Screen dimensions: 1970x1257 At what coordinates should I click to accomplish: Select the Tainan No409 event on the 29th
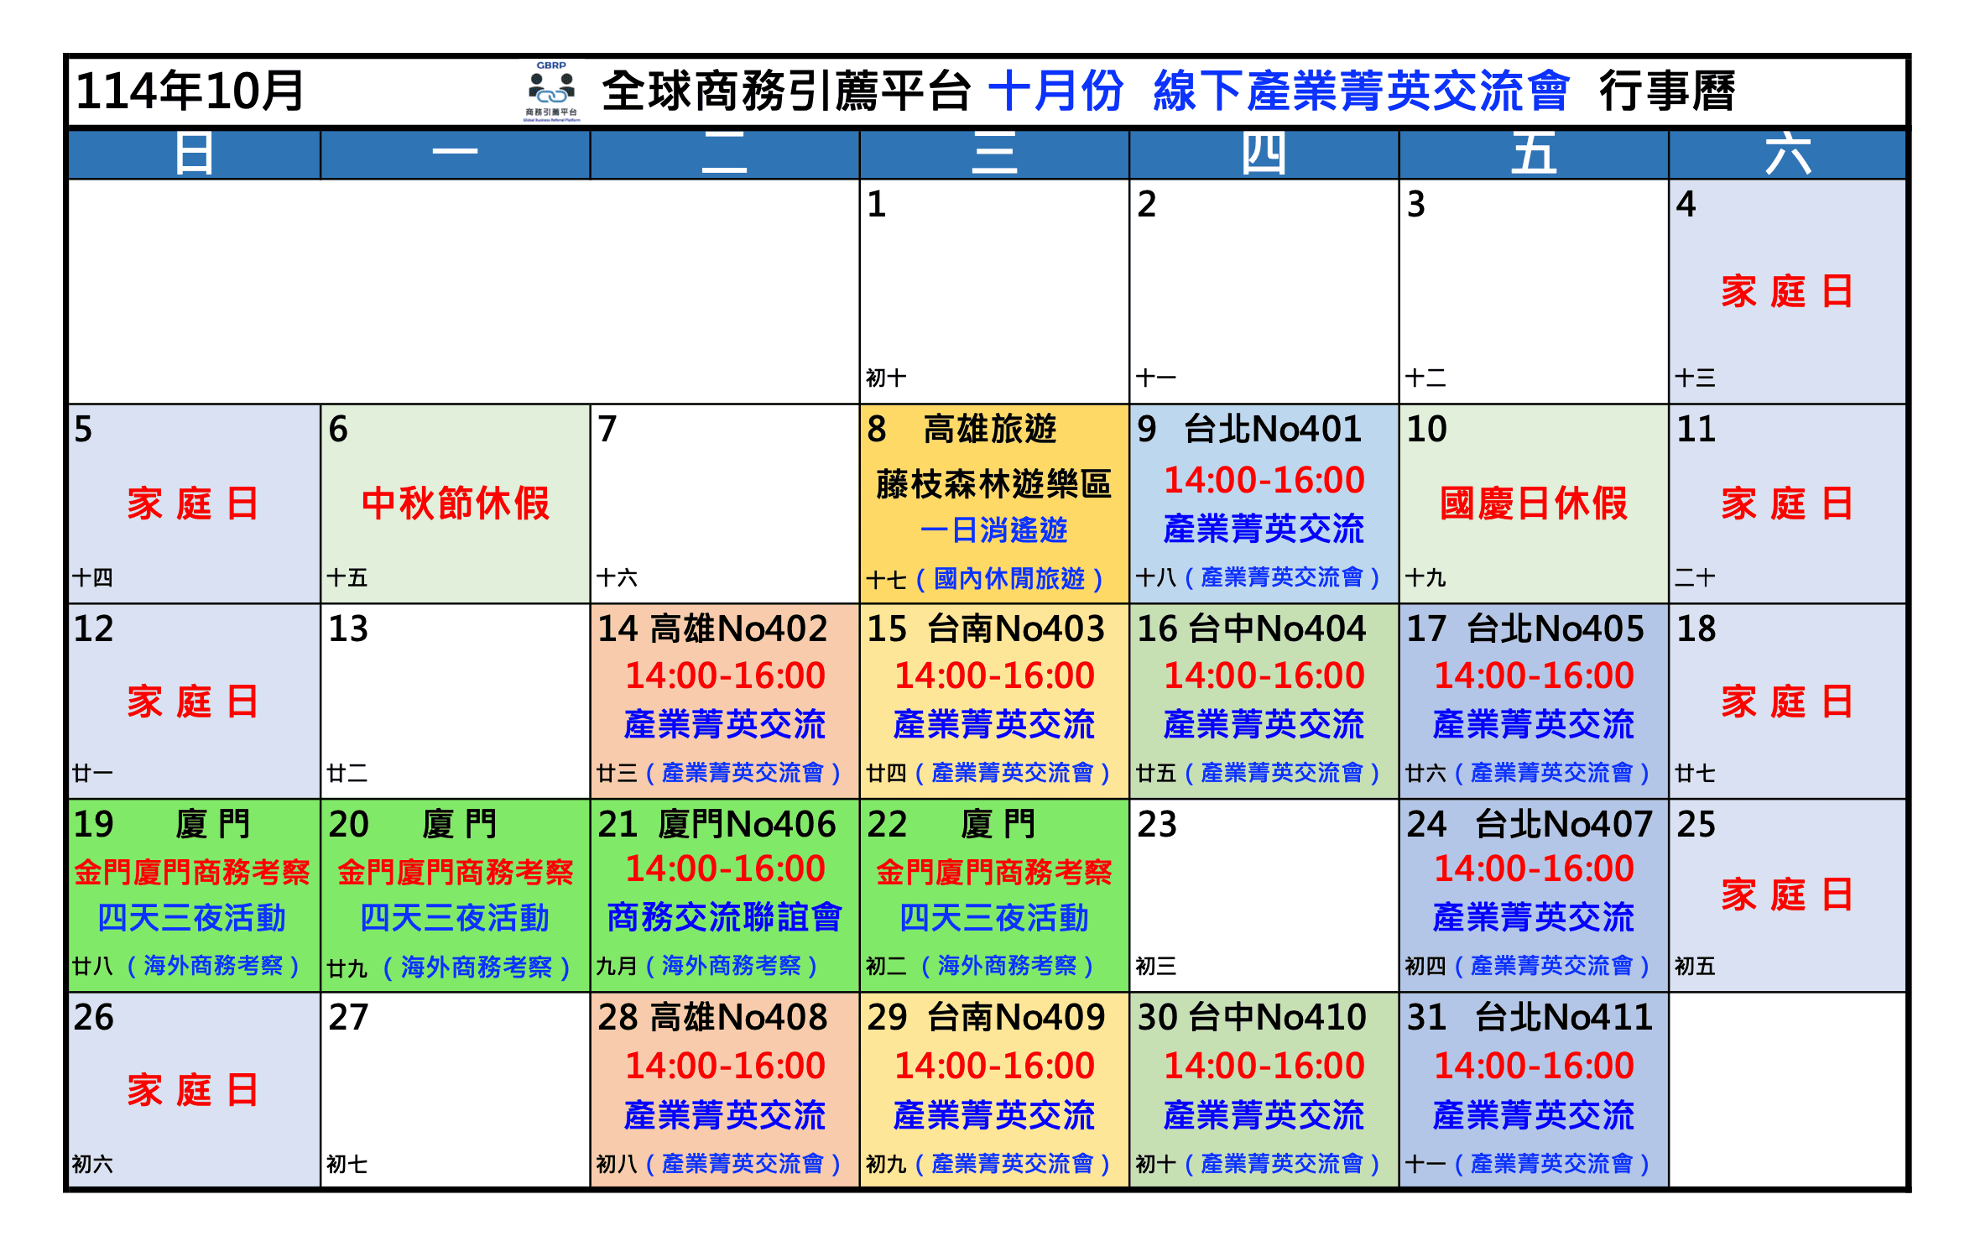(x=993, y=1089)
